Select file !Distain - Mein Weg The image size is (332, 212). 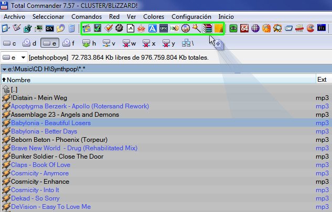coord(166,98)
